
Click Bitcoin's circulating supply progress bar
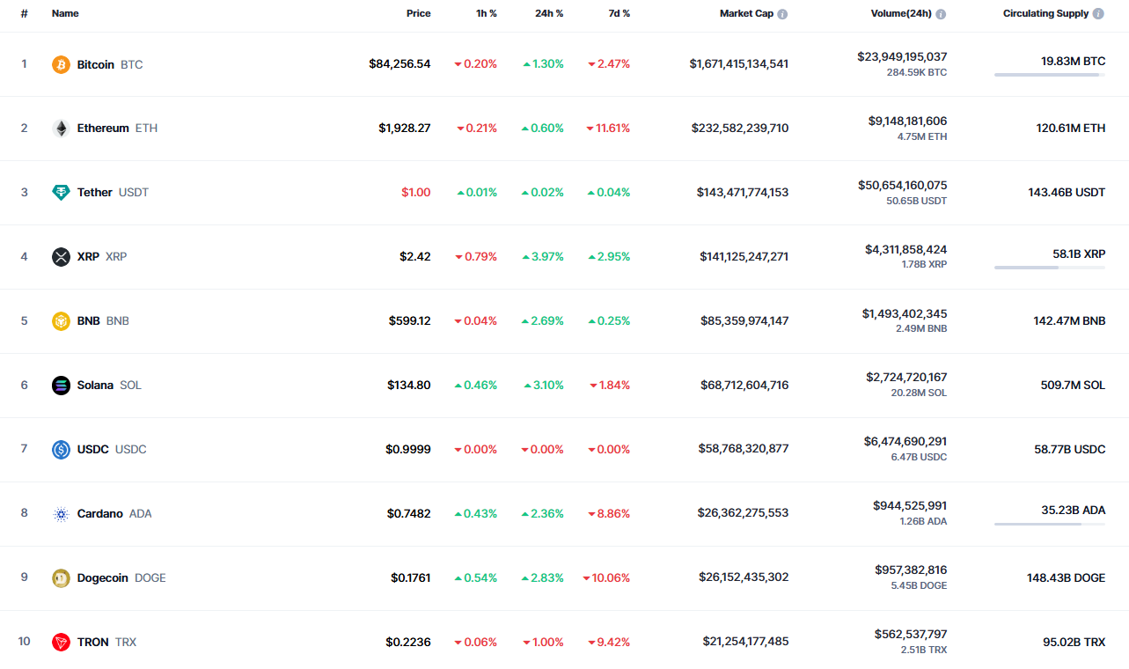(x=1049, y=76)
